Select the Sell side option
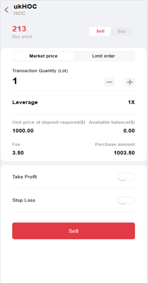The image size is (148, 283). click(x=100, y=31)
